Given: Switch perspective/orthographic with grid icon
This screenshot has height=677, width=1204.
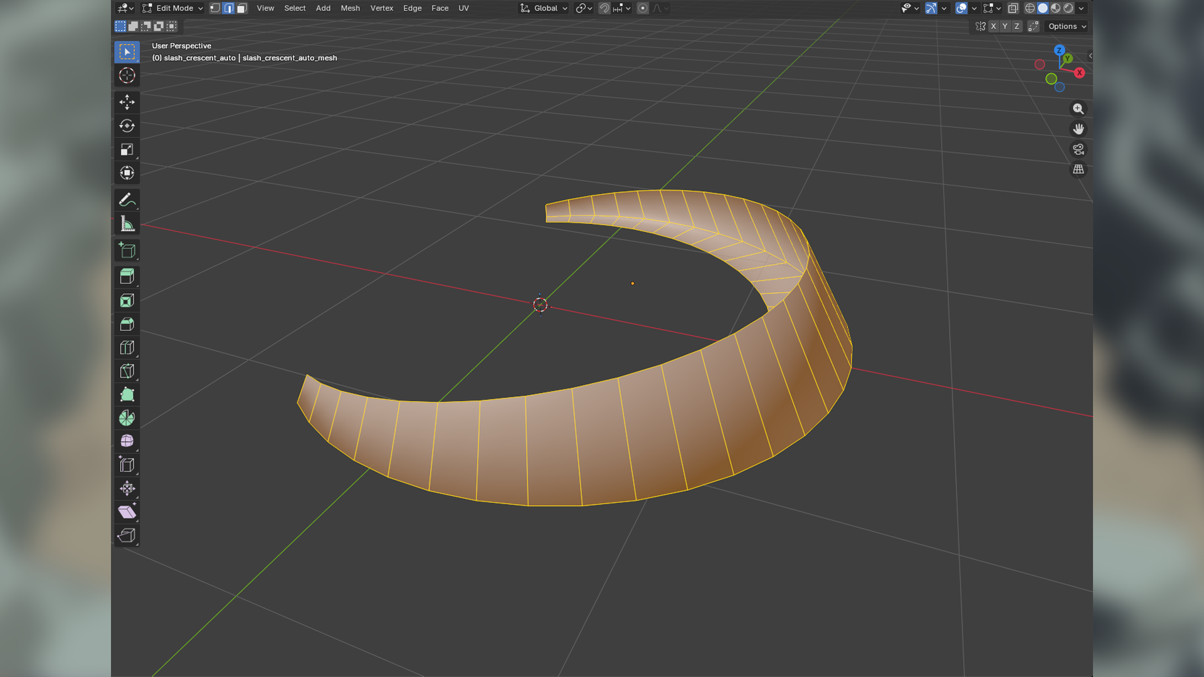Looking at the screenshot, I should tap(1078, 169).
